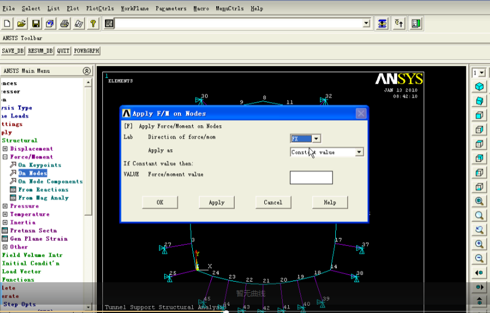Click the New Analysis toolbar icon
The height and width of the screenshot is (313, 490).
tap(7, 23)
